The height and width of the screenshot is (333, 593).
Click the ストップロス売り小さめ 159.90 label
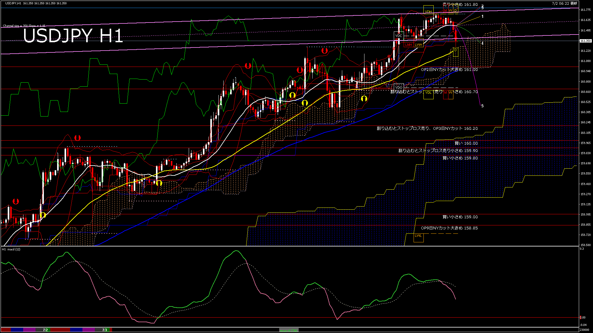pyautogui.click(x=438, y=151)
